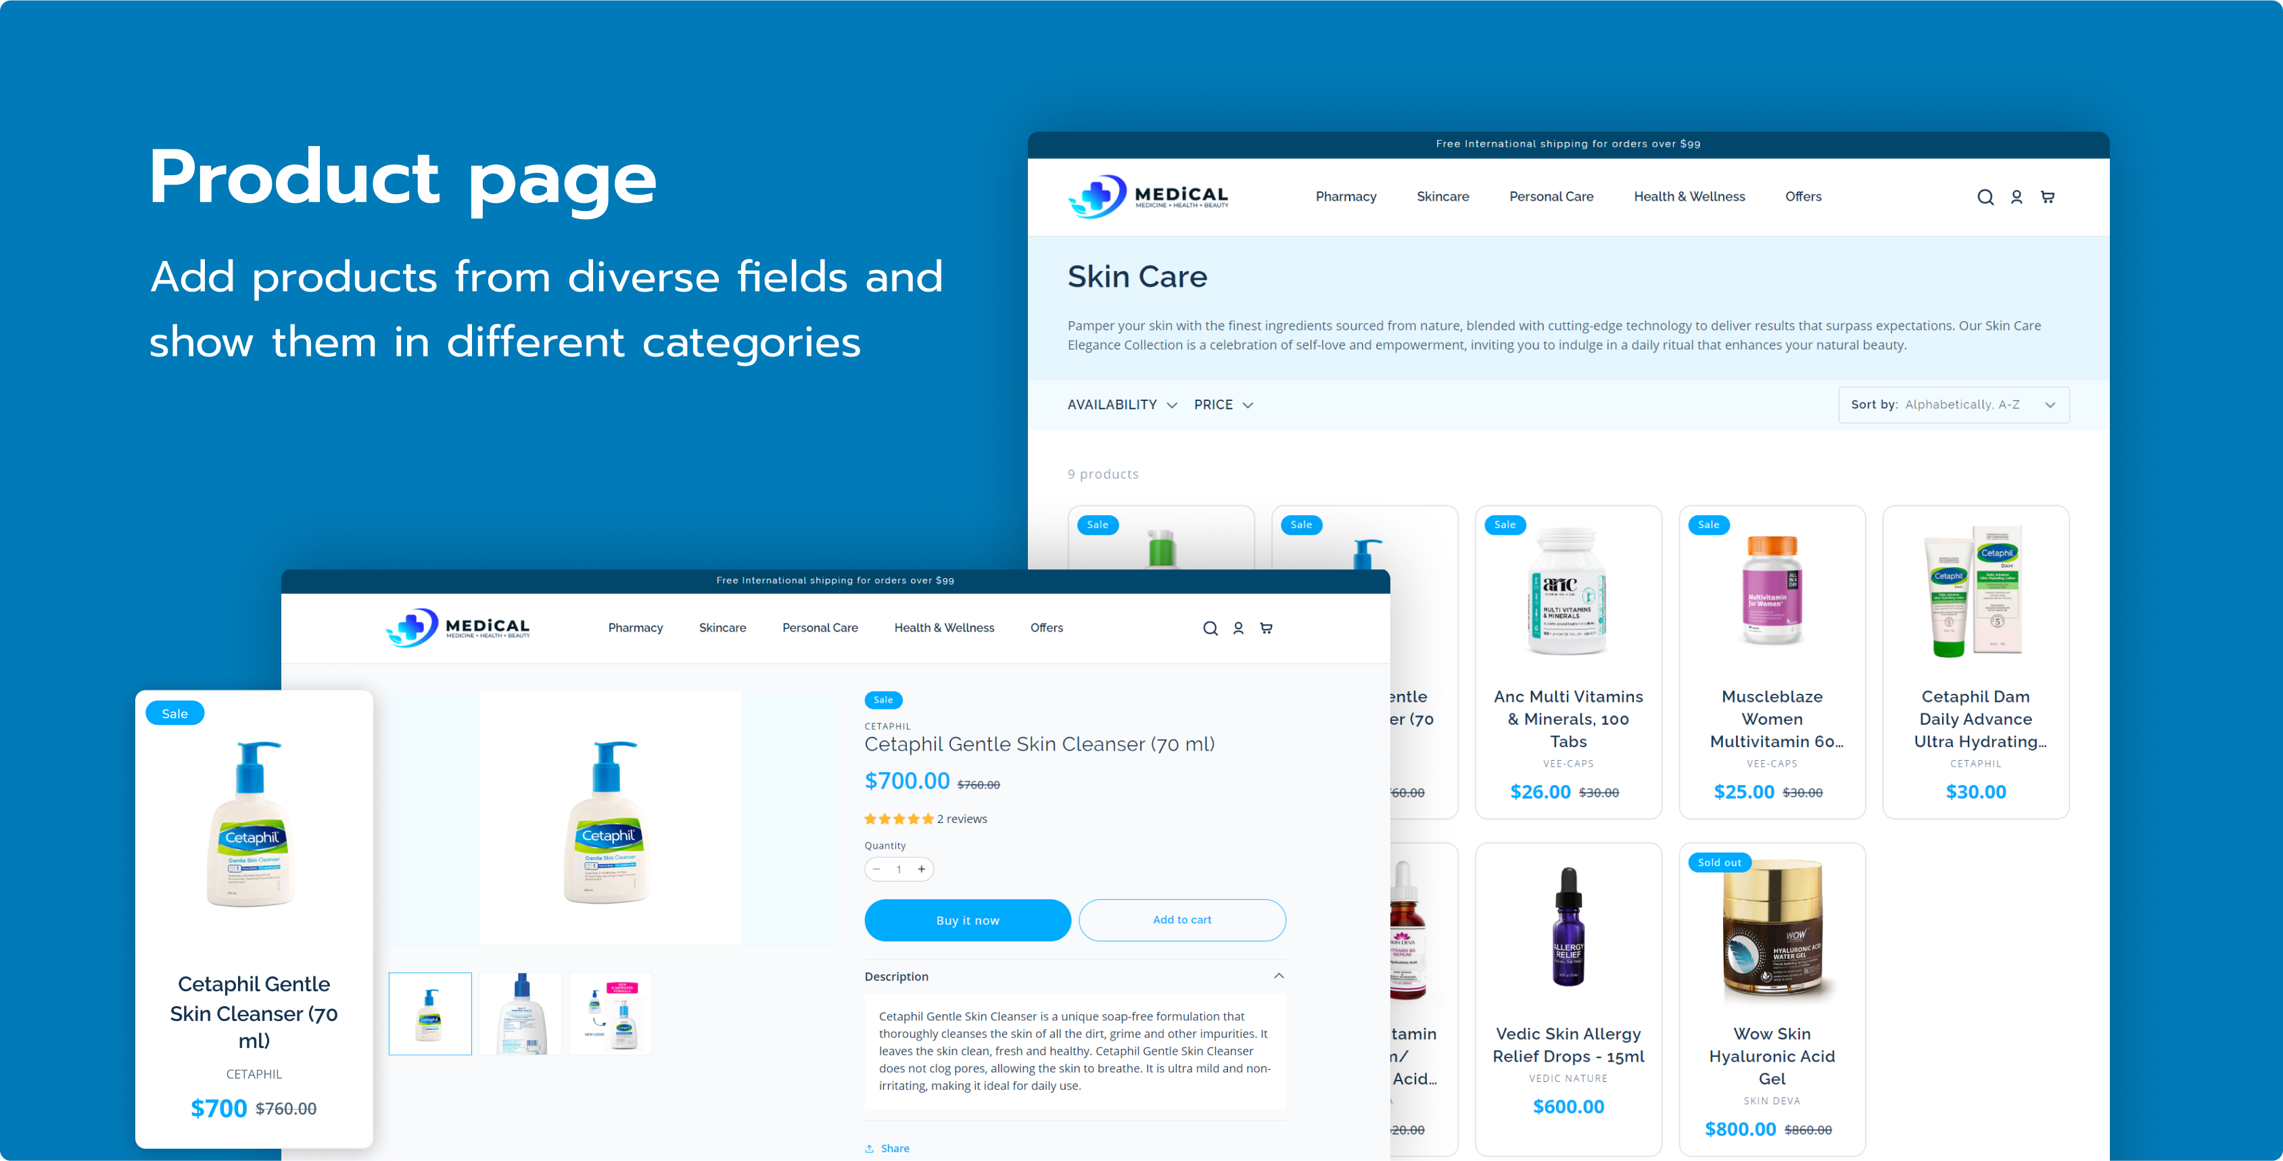Expand the AVAILABILITY filter dropdown
This screenshot has height=1161, width=2283.
pos(1119,404)
